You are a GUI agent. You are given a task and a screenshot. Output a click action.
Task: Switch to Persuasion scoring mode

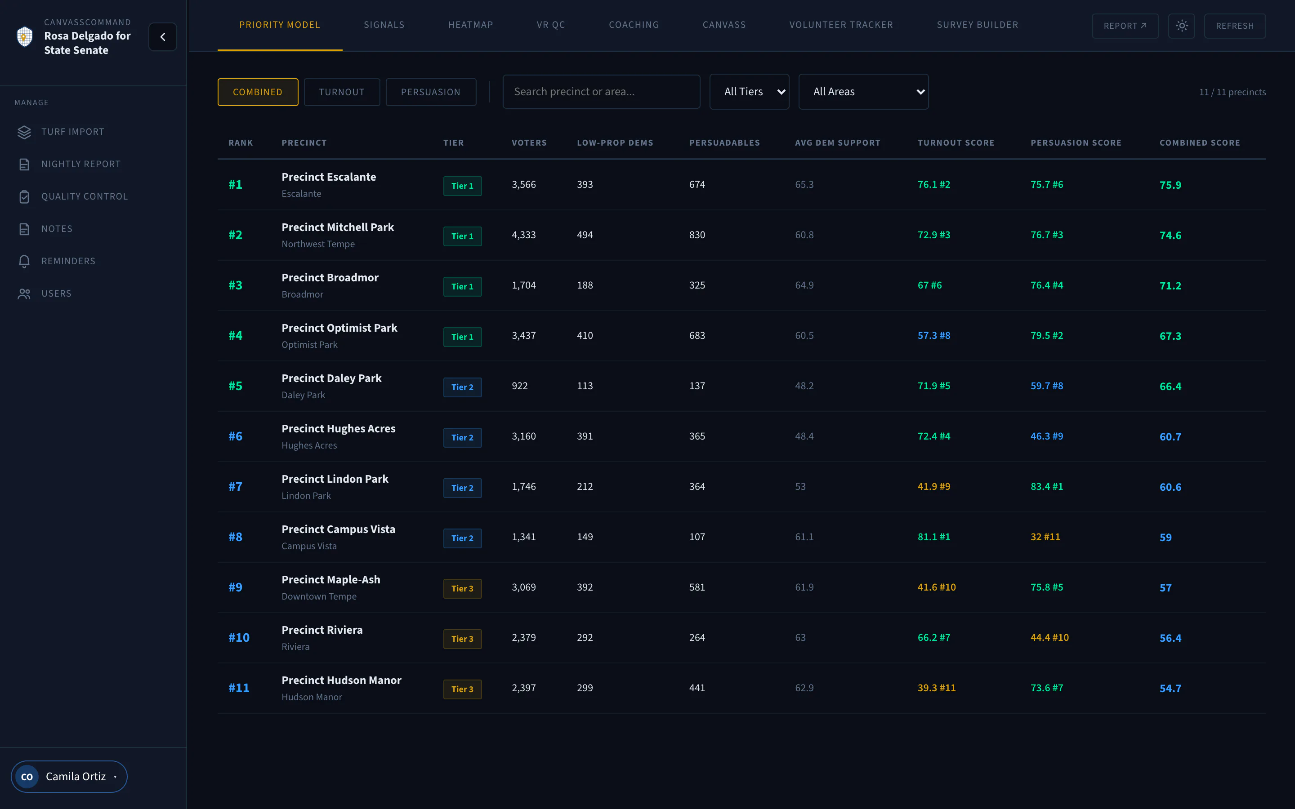click(431, 92)
